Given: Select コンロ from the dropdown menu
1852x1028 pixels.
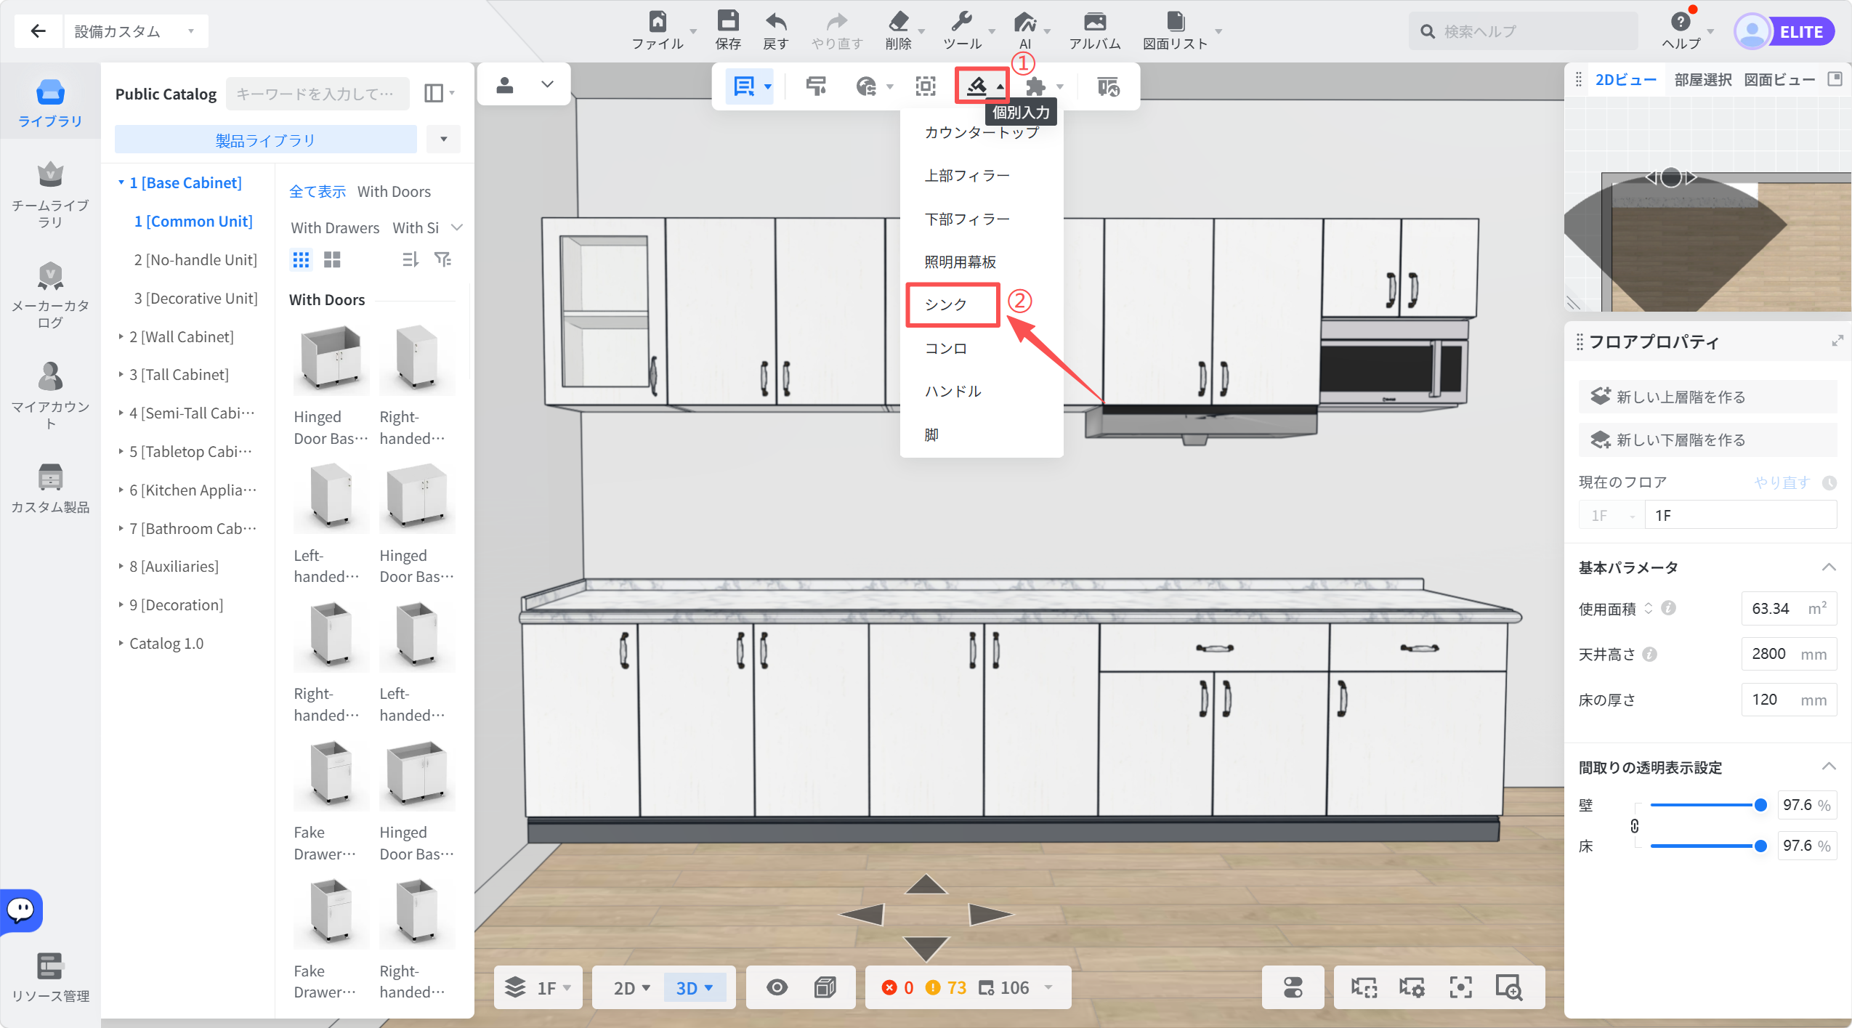Looking at the screenshot, I should (946, 348).
